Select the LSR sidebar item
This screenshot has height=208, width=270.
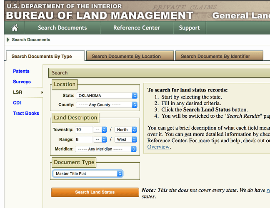[17, 92]
